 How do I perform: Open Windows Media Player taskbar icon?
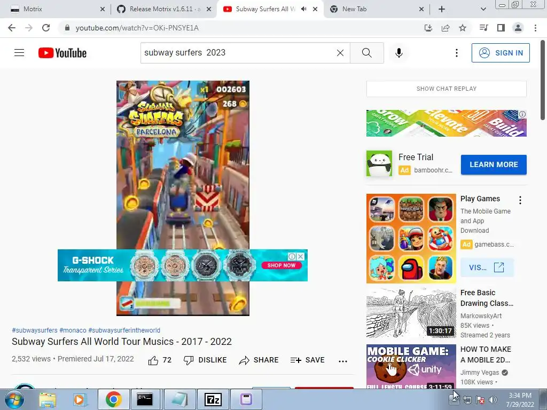(79, 399)
